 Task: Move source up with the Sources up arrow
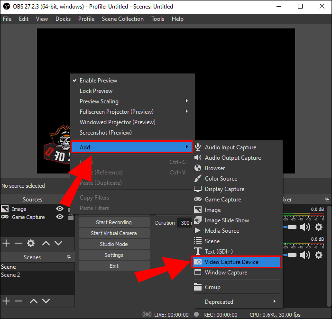[x=46, y=243]
